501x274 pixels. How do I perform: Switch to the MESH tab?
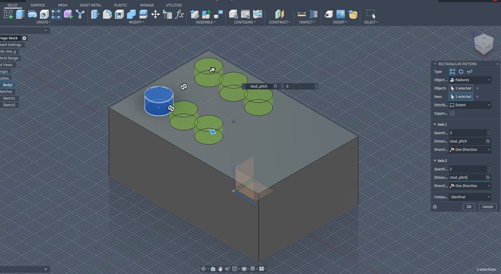(x=63, y=5)
